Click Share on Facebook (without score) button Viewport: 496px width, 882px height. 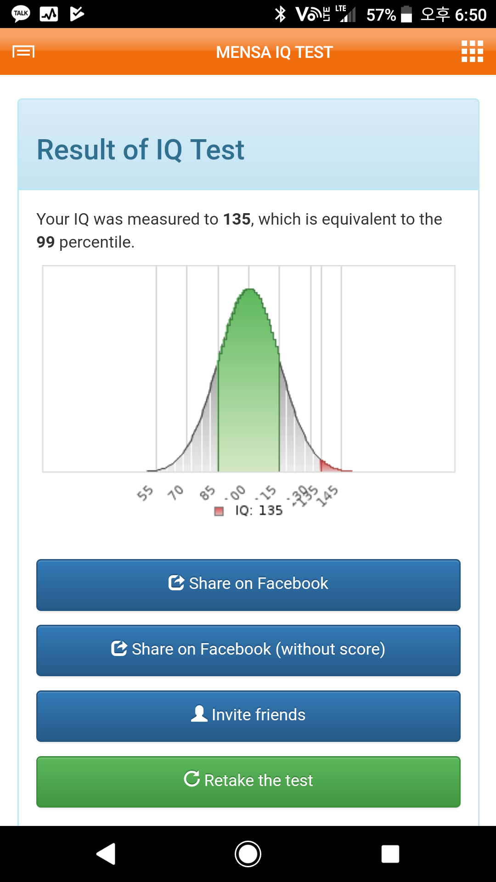pos(248,650)
